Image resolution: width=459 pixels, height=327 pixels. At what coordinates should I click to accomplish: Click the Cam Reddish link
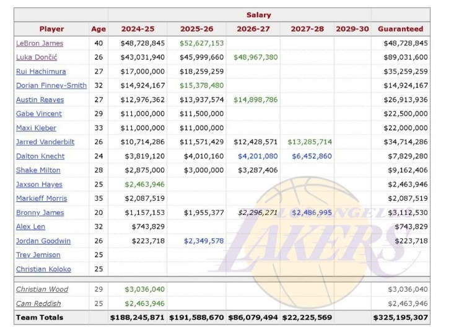[38, 303]
